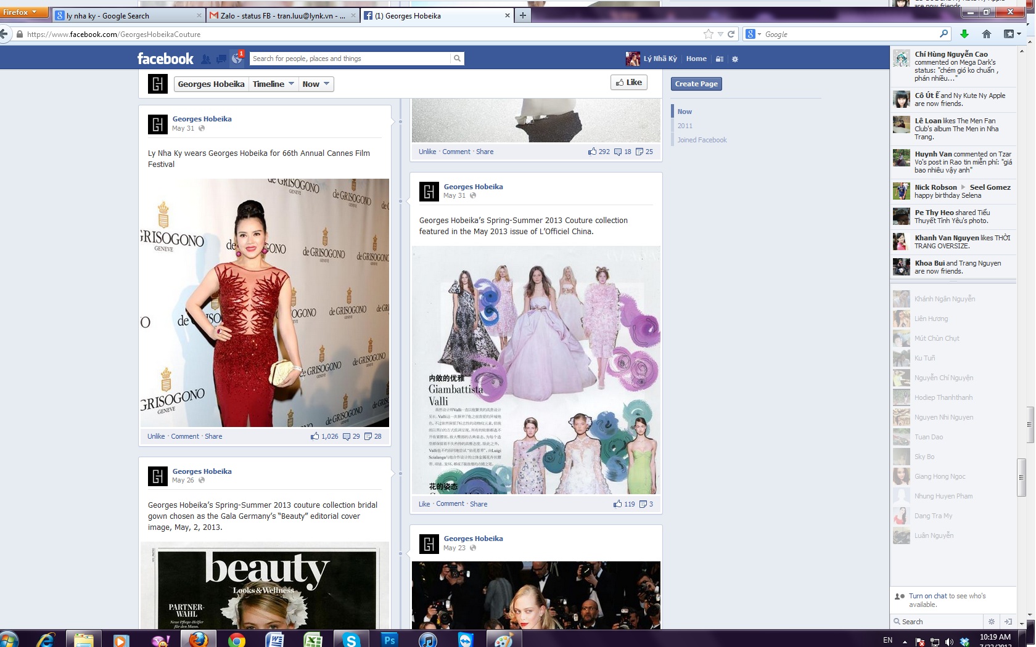
Task: Open likes count 1,026 on Cannes post
Action: click(x=325, y=436)
